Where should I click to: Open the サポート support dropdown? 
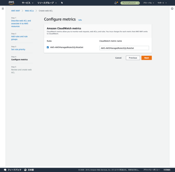click(162, 3)
